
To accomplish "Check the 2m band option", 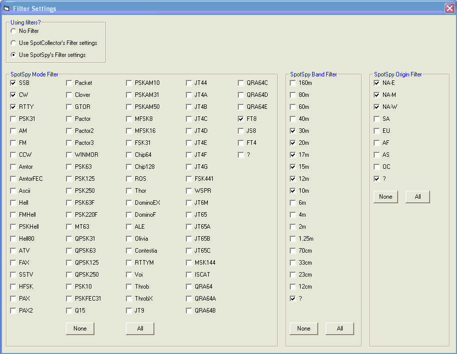I will [x=293, y=227].
